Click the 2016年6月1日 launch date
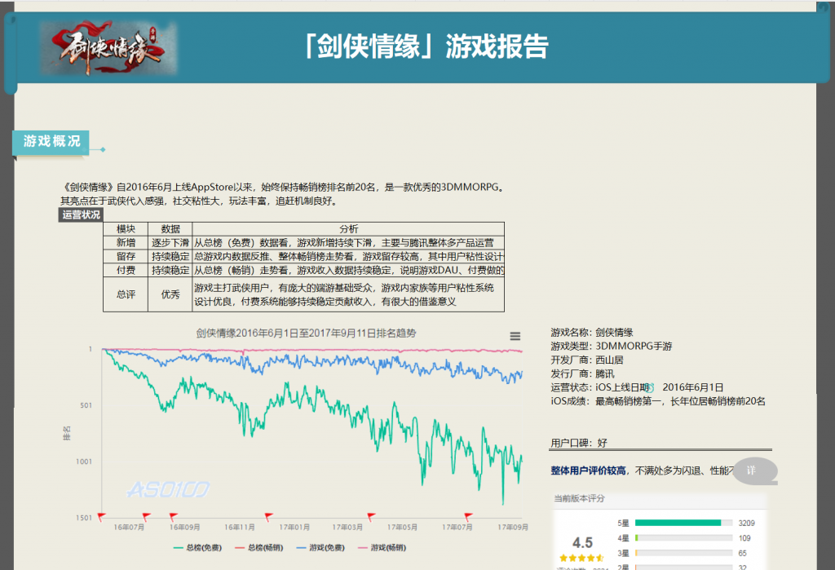Viewport: 835px width, 570px height. 693,387
